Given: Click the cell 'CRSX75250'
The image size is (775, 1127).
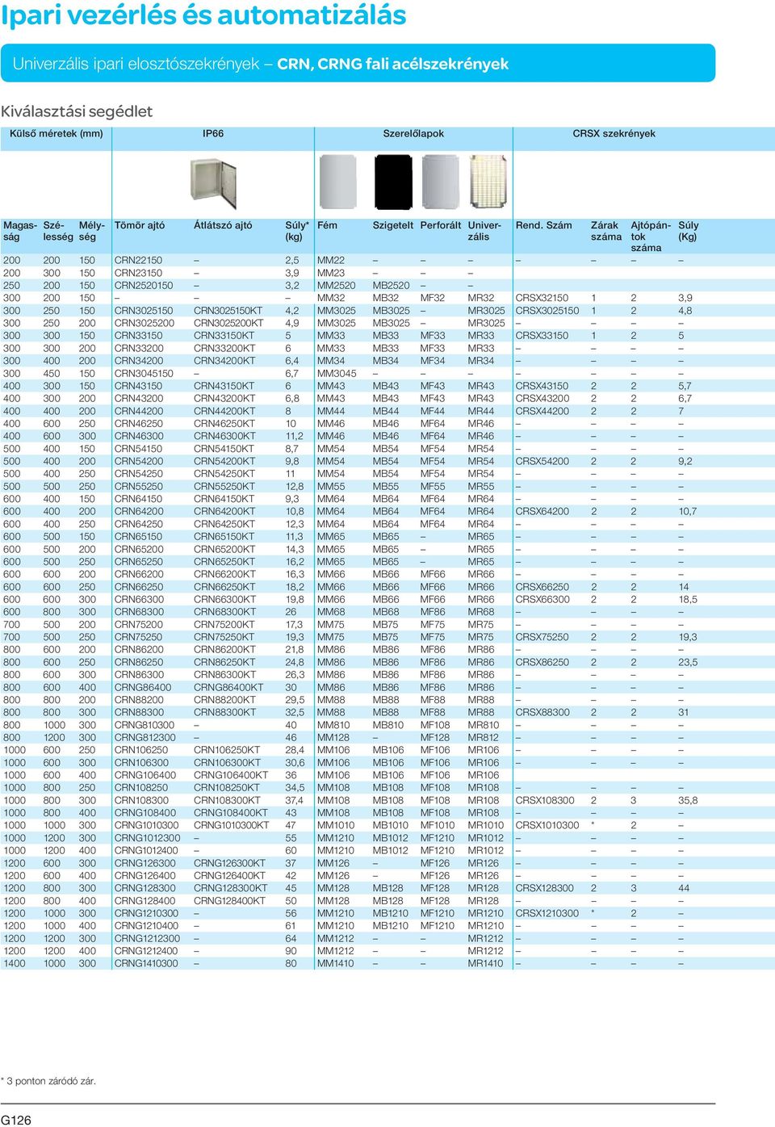Looking at the screenshot, I should click(x=542, y=637).
